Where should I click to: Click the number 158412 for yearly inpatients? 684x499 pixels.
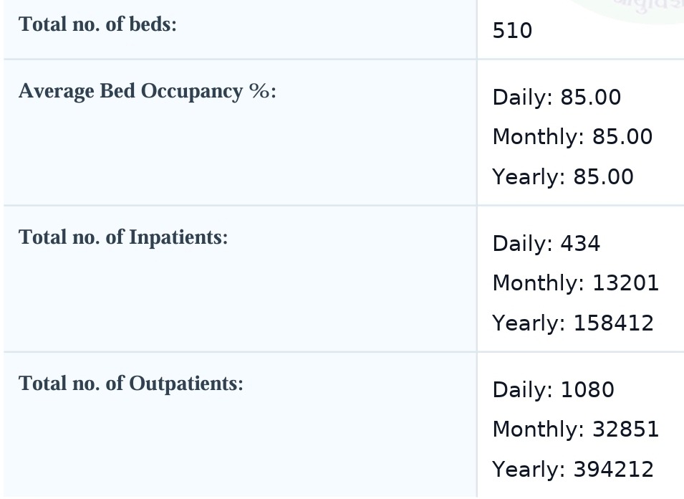(x=614, y=323)
